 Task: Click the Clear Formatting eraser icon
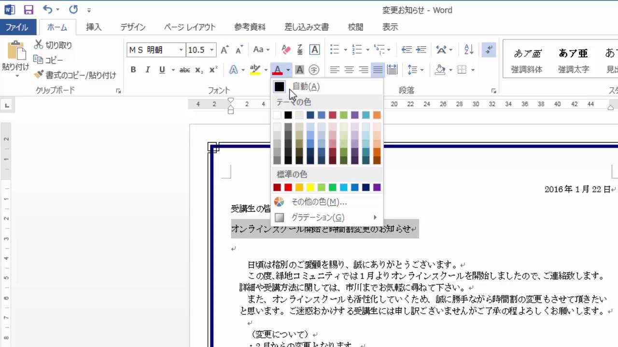tap(286, 50)
